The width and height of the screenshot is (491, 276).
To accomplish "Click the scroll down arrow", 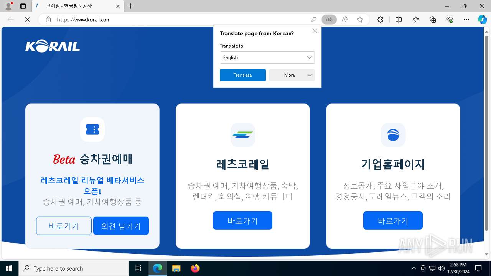I will coord(487,255).
